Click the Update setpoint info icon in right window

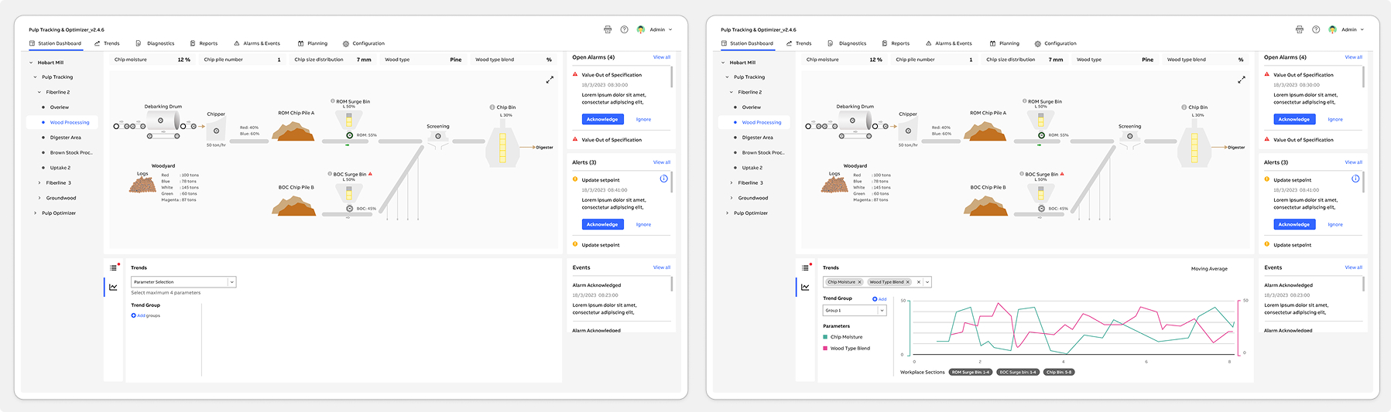tap(1355, 179)
